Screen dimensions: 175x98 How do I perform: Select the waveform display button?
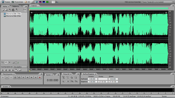(36, 2)
